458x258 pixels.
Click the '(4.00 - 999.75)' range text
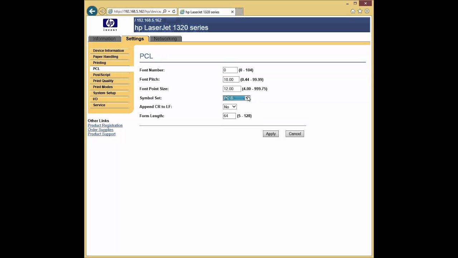(x=255, y=89)
